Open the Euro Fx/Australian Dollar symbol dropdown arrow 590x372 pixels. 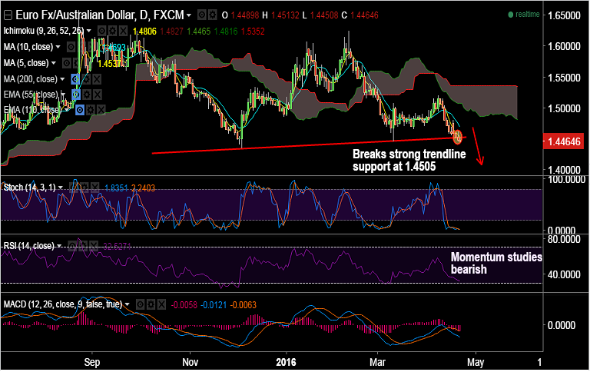[189, 15]
